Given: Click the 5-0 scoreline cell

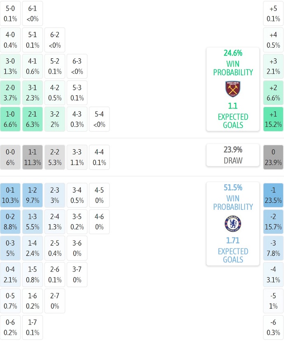Looking at the screenshot, I should point(10,13).
